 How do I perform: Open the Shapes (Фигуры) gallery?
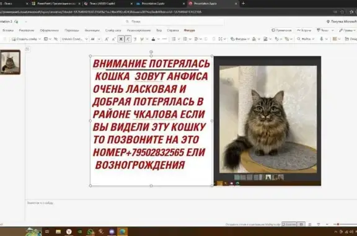(x=240, y=39)
